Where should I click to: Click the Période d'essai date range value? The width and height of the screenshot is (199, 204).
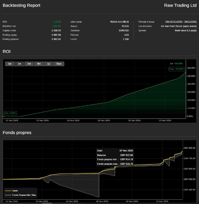[181, 22]
